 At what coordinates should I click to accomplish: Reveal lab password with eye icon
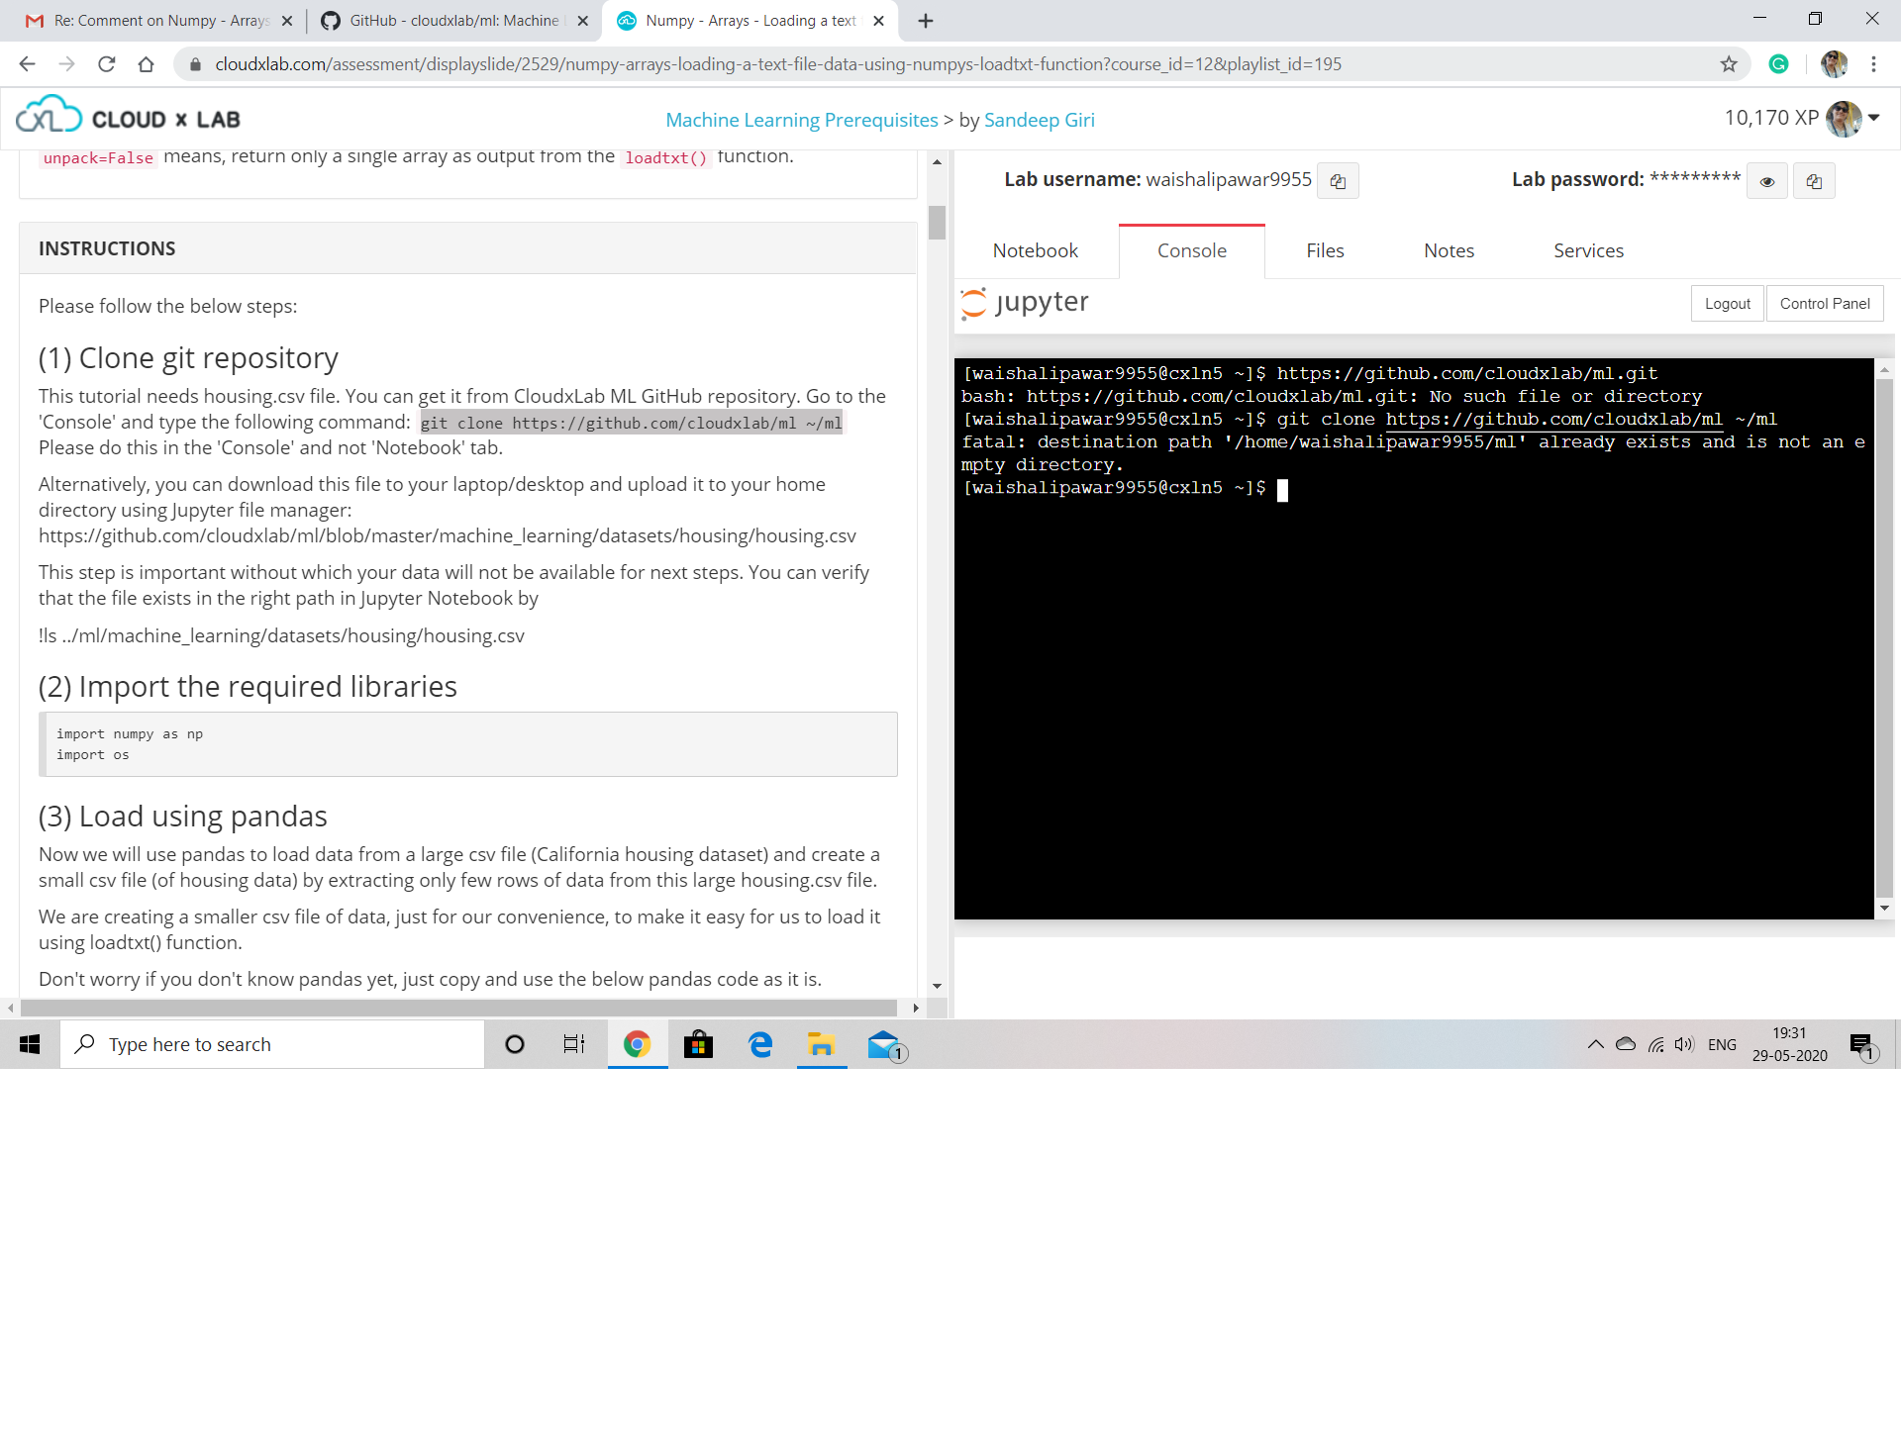tap(1767, 181)
